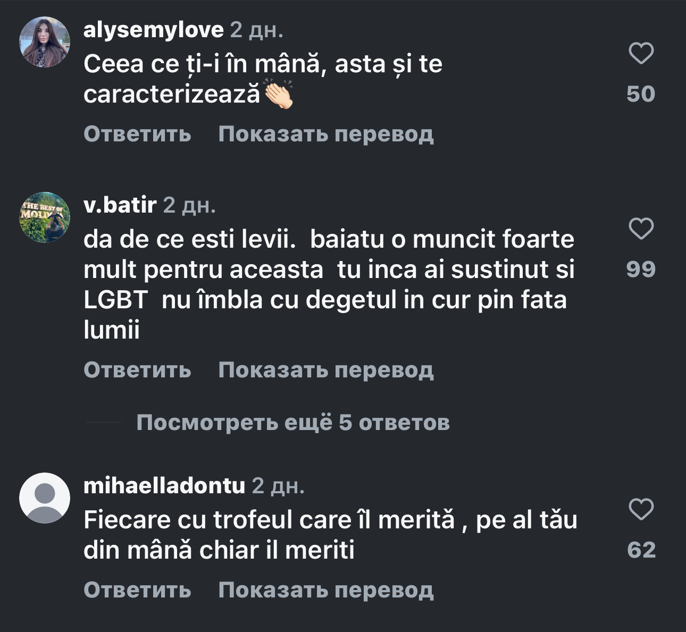The width and height of the screenshot is (686, 632).
Task: Open the 99 likes list on v.batir's comment
Action: (641, 269)
